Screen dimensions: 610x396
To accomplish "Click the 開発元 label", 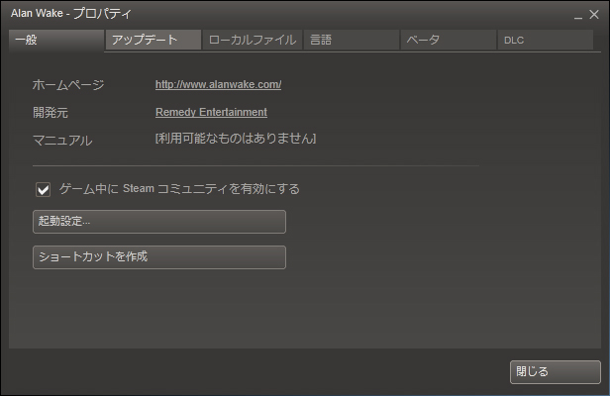I will click(51, 113).
